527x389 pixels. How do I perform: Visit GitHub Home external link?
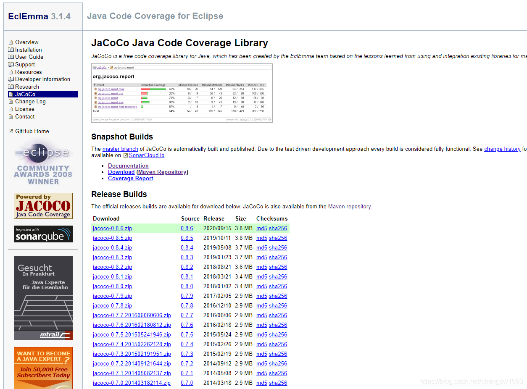32,131
